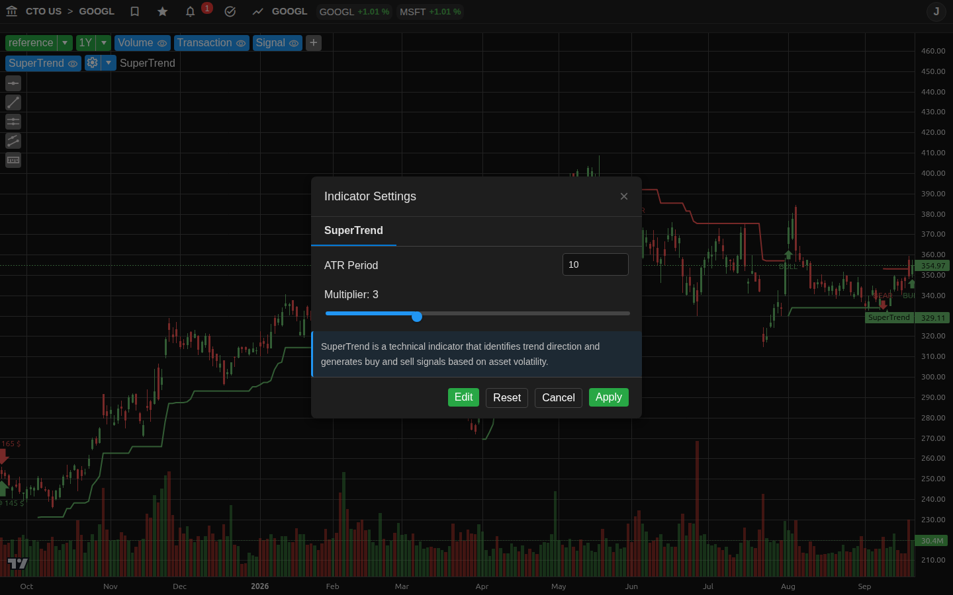Apply the indicator settings
953x595 pixels.
(609, 397)
